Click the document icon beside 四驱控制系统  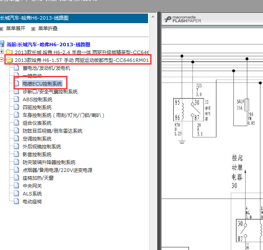[x=17, y=107]
